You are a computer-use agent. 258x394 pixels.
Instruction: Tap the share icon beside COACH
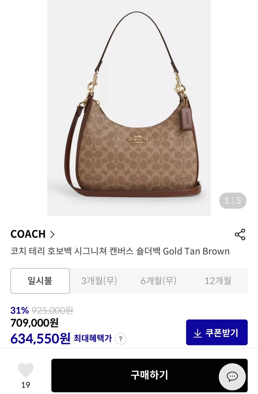(x=240, y=234)
